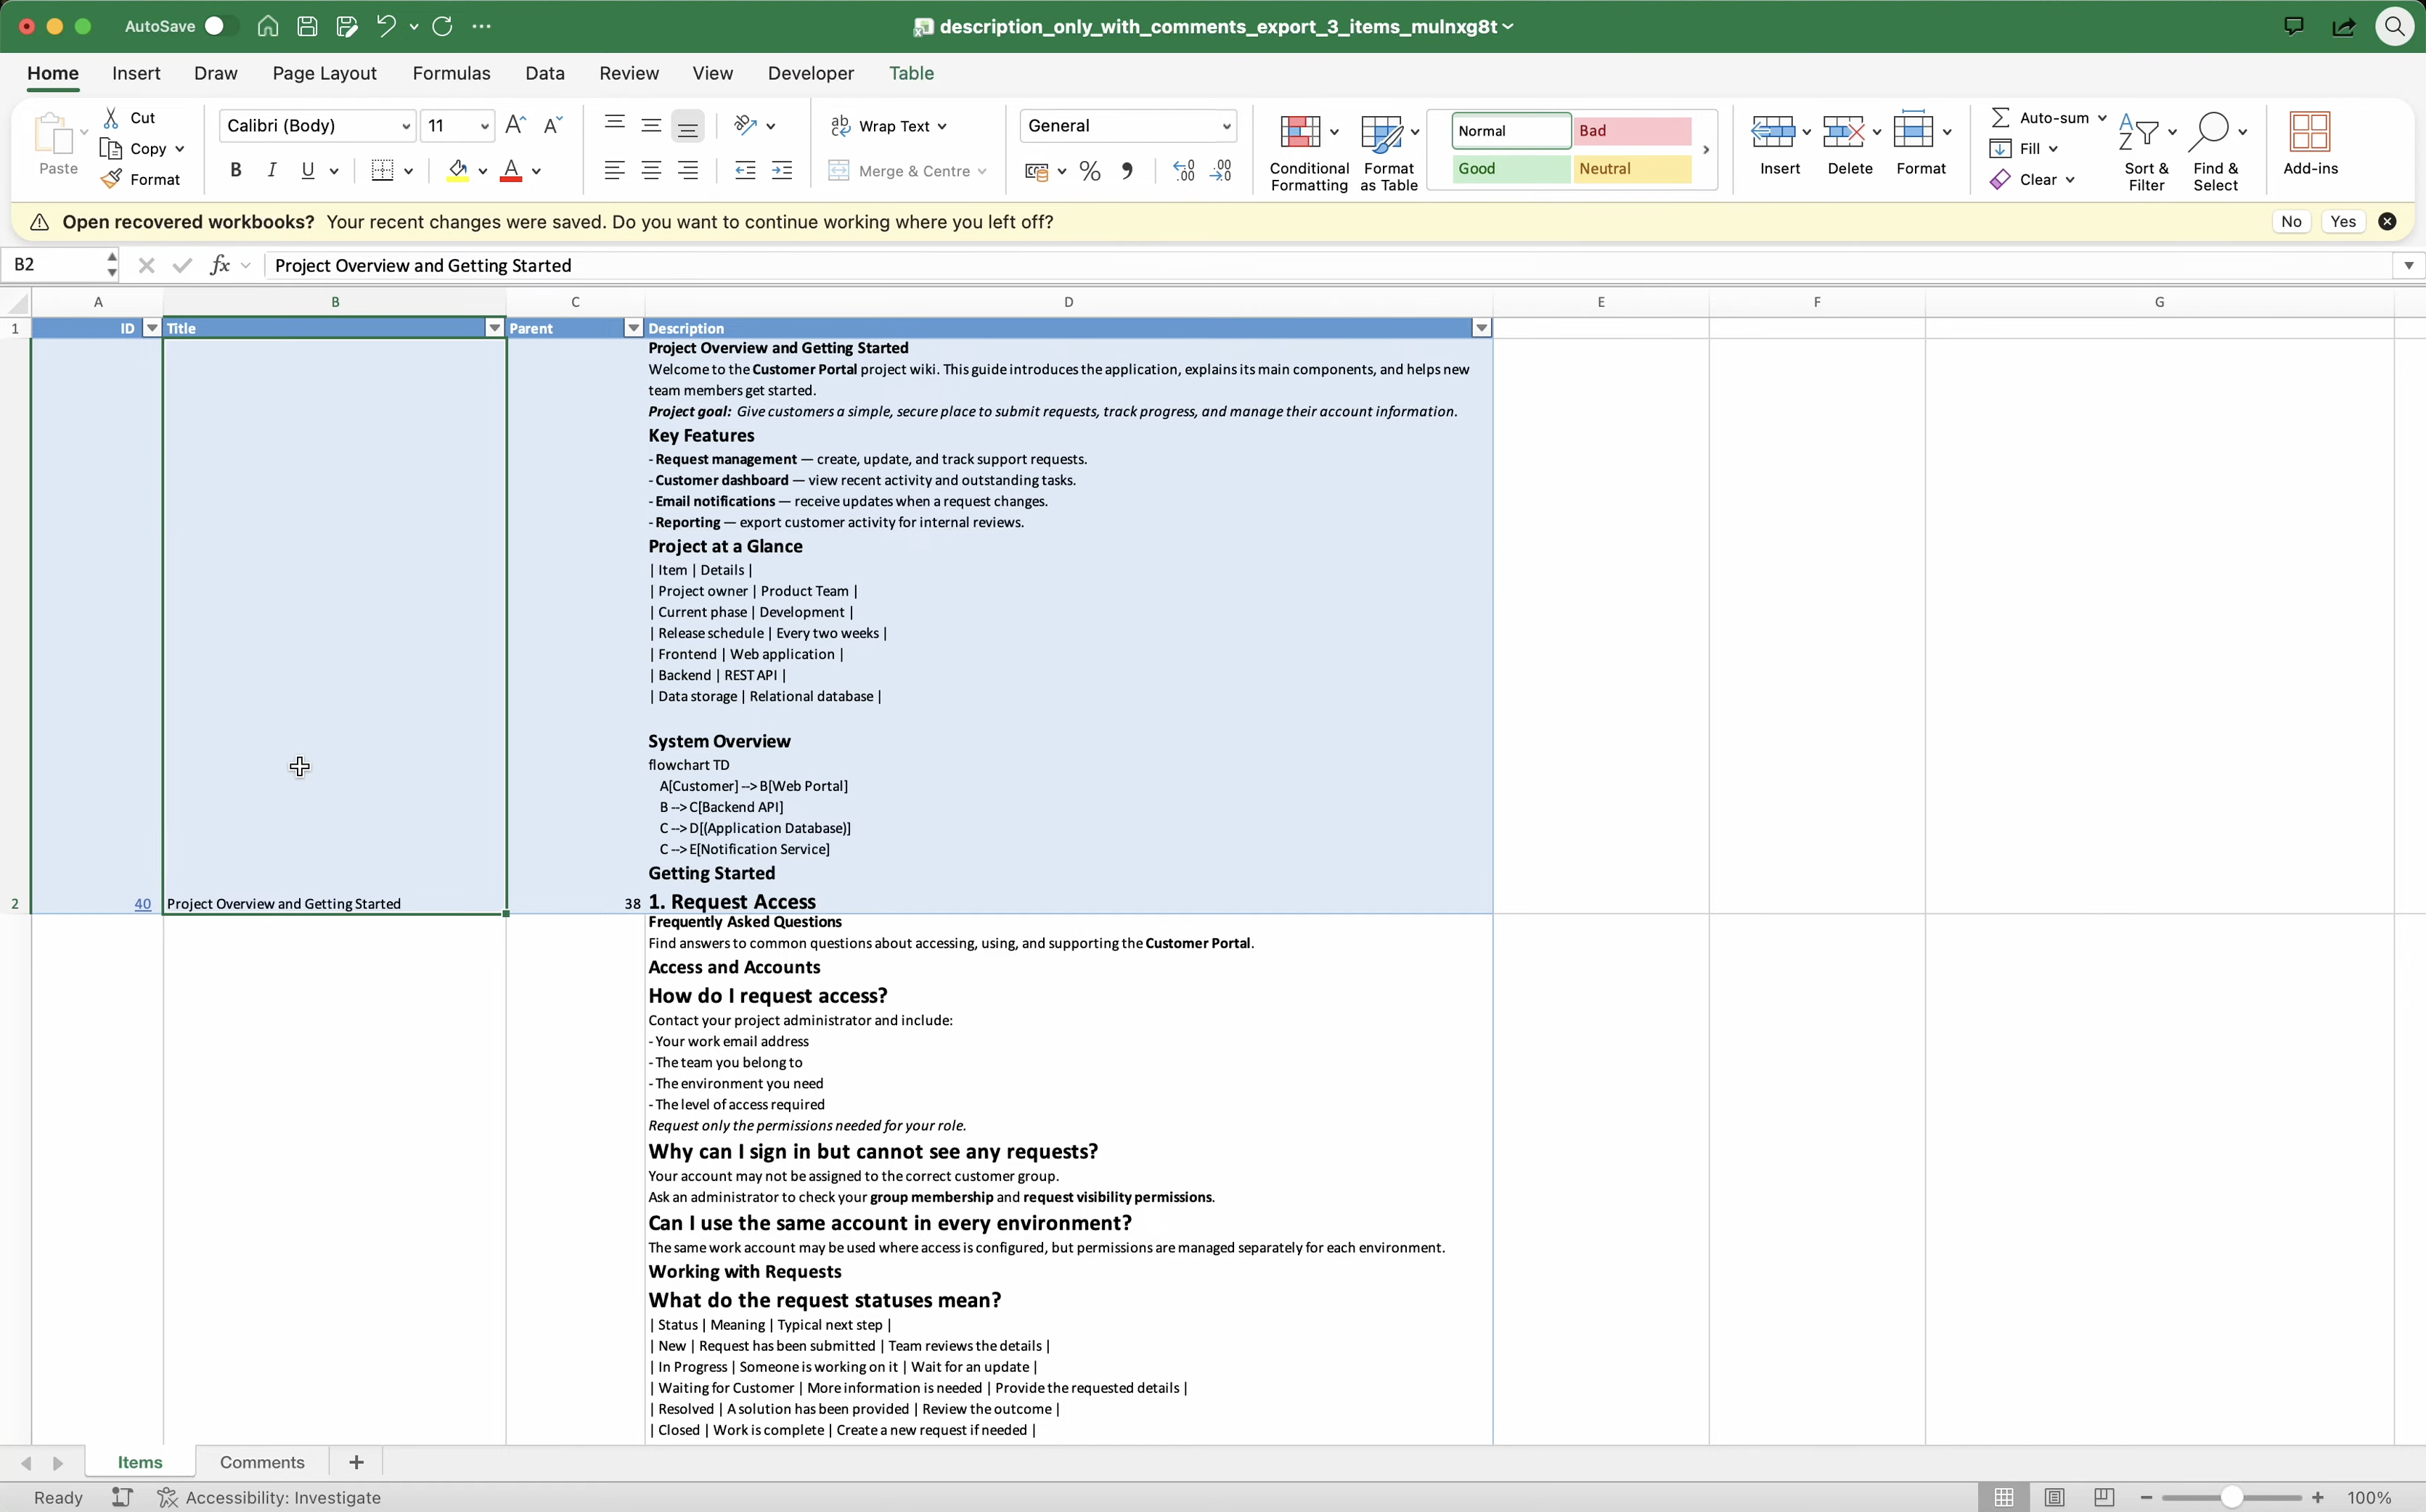Open the Title column filter dropdown

click(494, 328)
